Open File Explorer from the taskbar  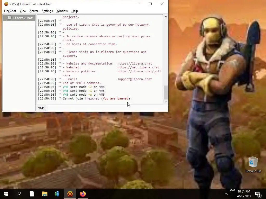point(44,194)
